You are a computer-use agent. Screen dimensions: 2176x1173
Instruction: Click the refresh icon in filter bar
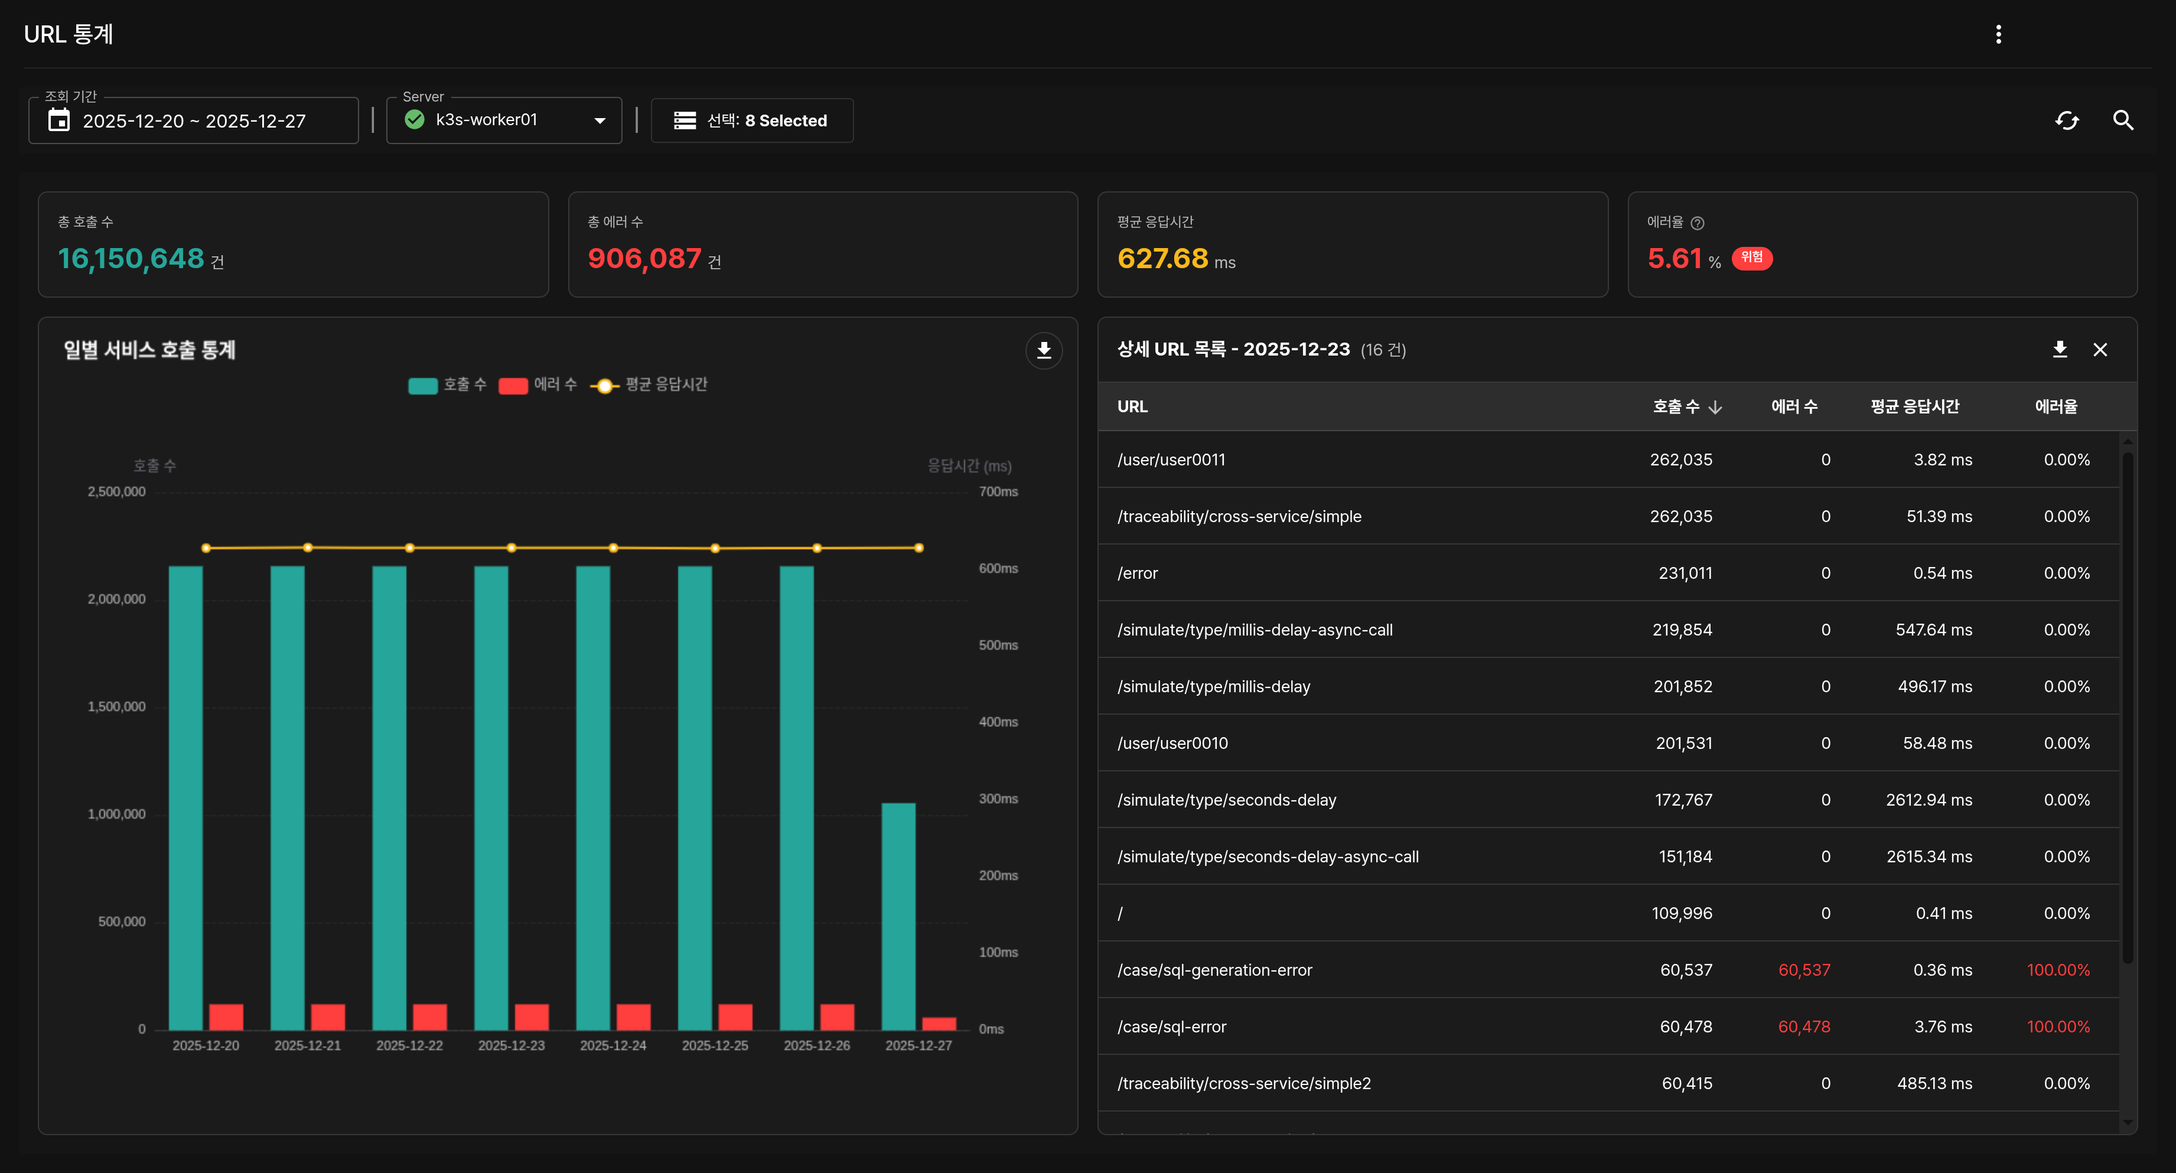2066,120
